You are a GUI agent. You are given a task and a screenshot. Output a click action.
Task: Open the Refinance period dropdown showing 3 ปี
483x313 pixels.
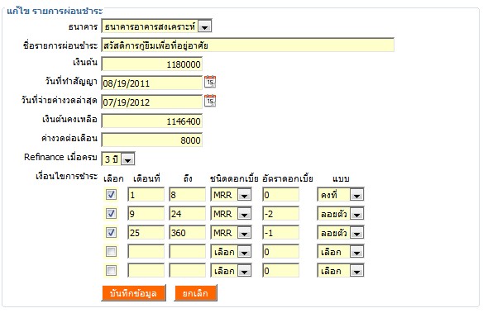pos(118,159)
